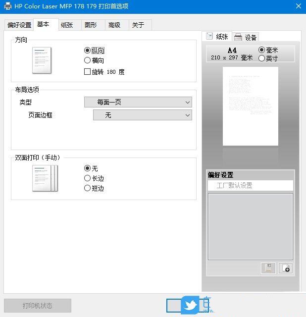This screenshot has height=317, width=306.
Task: Click the portrait orientation page preview icon
Action: (x=42, y=60)
